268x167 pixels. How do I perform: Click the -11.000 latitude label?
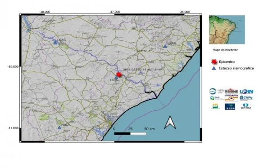click(13, 128)
